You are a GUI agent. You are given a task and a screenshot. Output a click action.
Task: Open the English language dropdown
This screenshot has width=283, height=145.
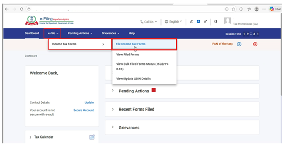[173, 22]
